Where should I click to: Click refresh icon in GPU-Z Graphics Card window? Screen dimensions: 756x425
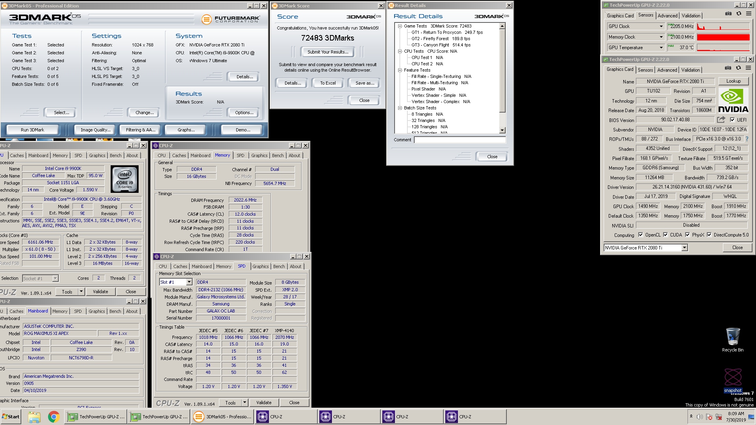coord(738,68)
